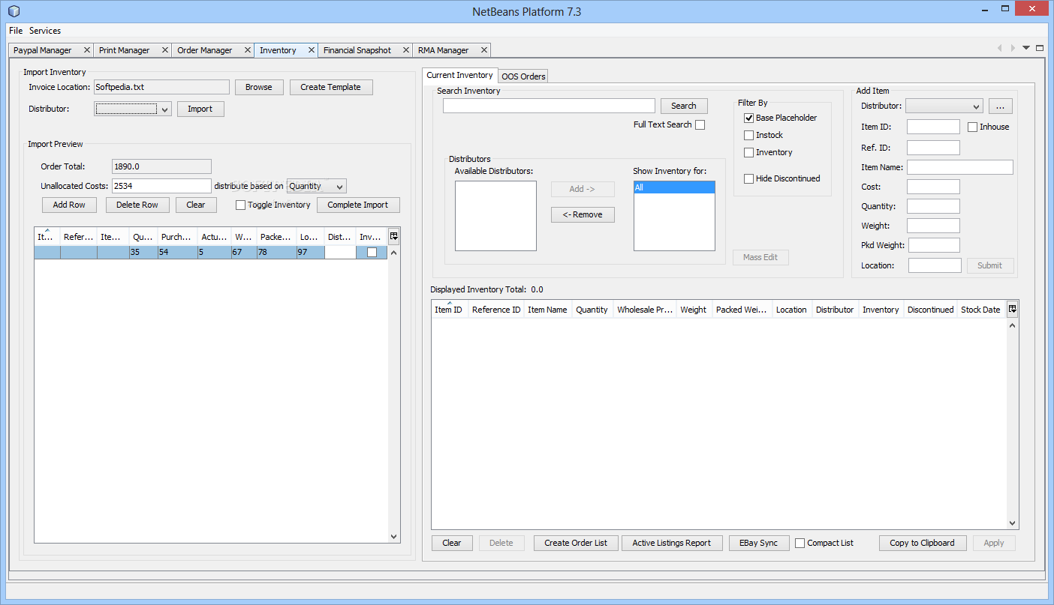Open import preview table column chooser icon
The height and width of the screenshot is (605, 1054).
coord(394,236)
